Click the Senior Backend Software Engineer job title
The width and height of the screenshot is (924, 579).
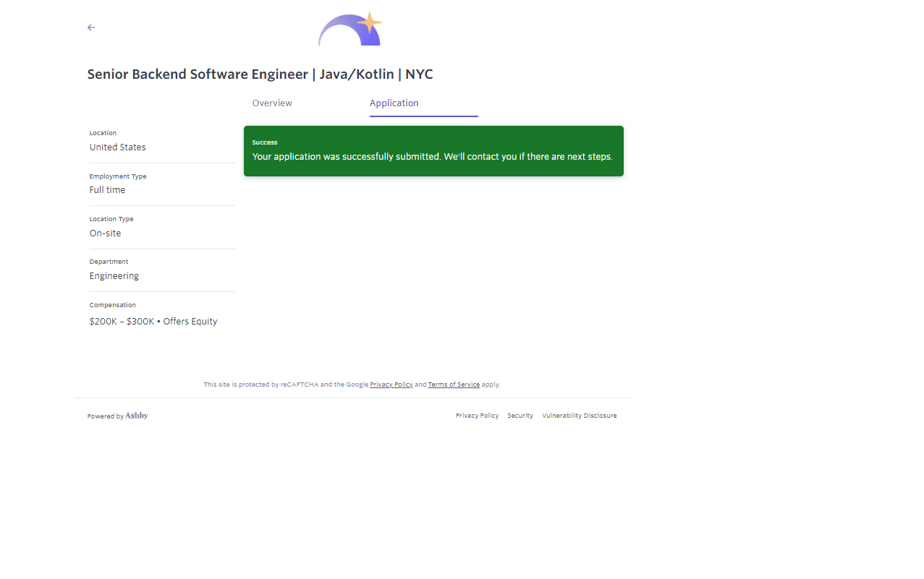(260, 74)
